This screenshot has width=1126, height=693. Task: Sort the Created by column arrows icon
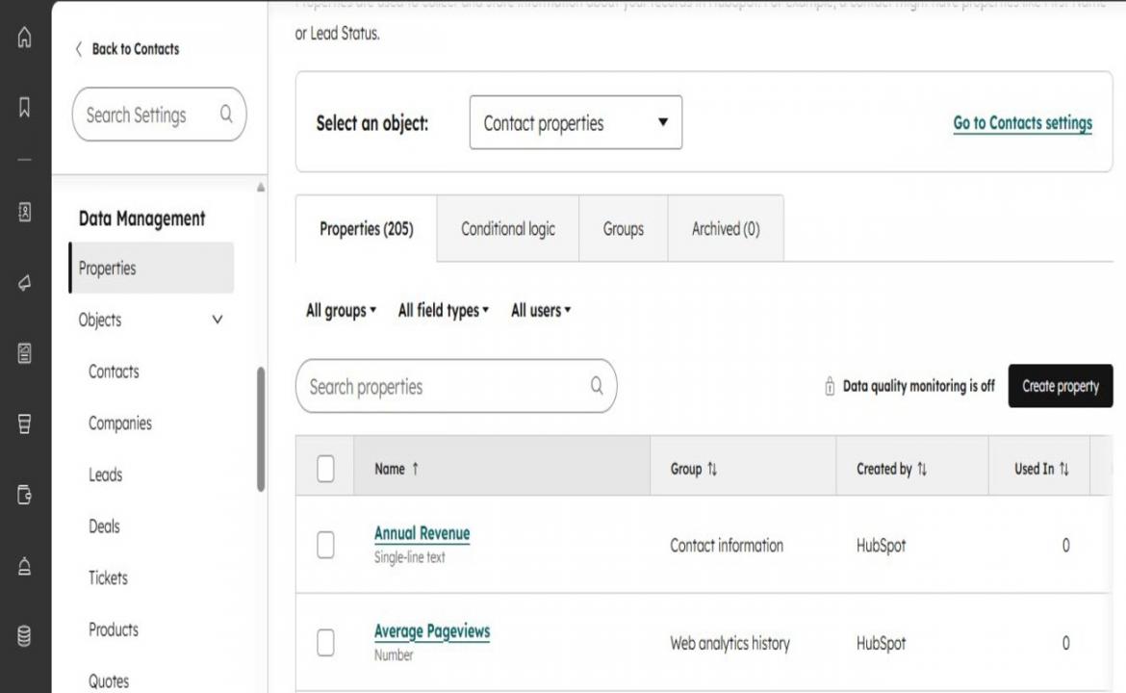tap(922, 468)
